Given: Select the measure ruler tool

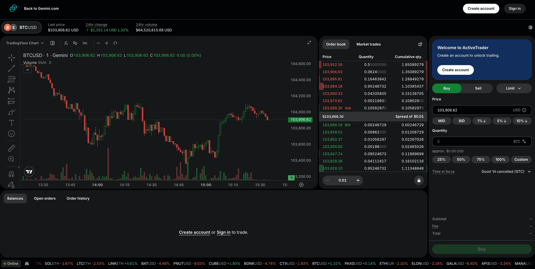Looking at the screenshot, I should pyautogui.click(x=11, y=148).
